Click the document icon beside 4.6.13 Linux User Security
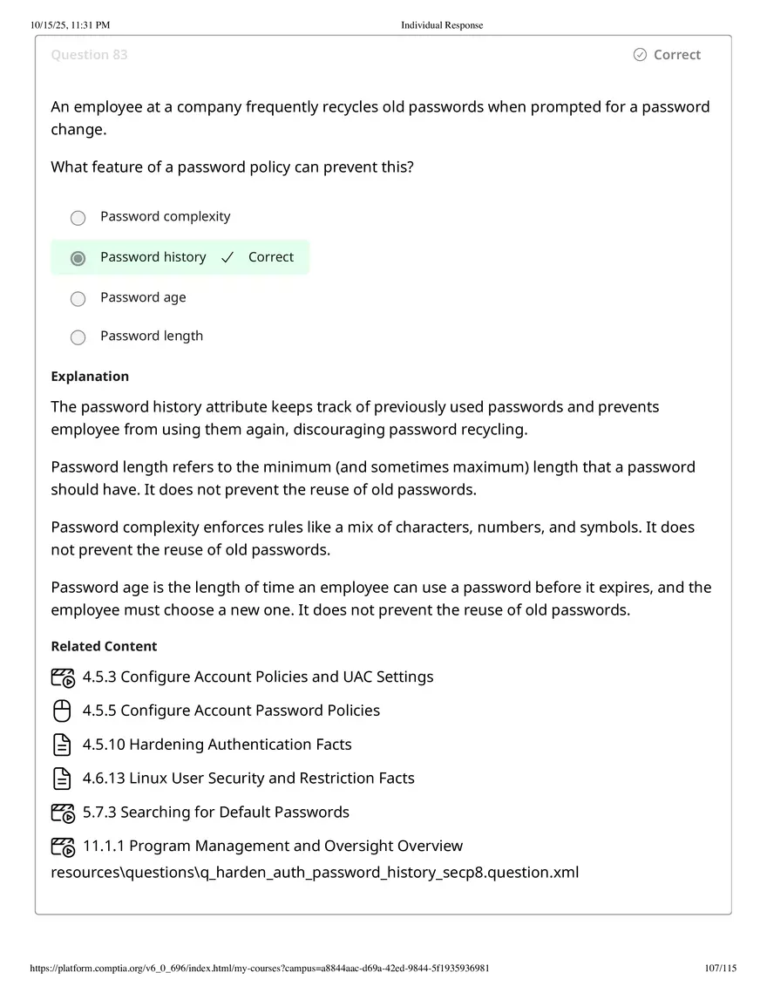 click(x=61, y=778)
